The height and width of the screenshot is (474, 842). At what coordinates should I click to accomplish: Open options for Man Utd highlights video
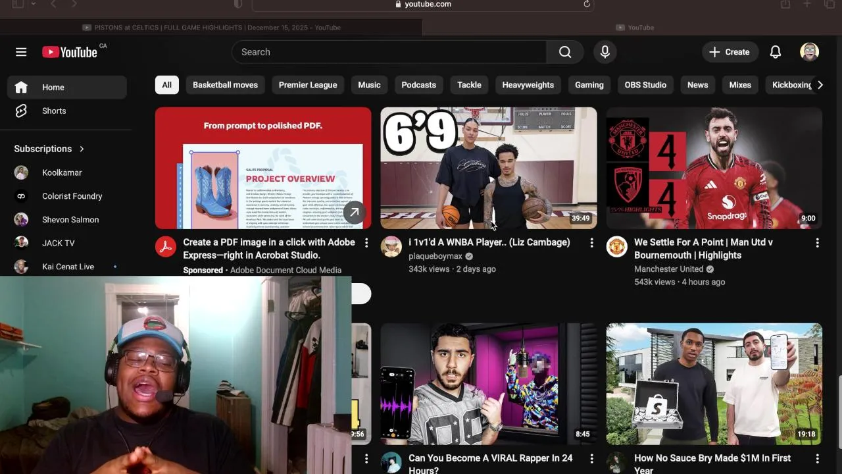[x=817, y=243]
